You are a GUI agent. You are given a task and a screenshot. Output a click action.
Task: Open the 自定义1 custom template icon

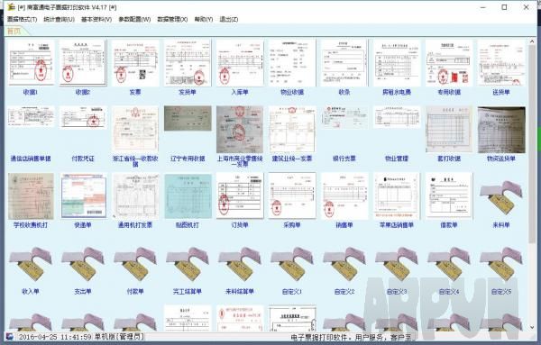292,264
